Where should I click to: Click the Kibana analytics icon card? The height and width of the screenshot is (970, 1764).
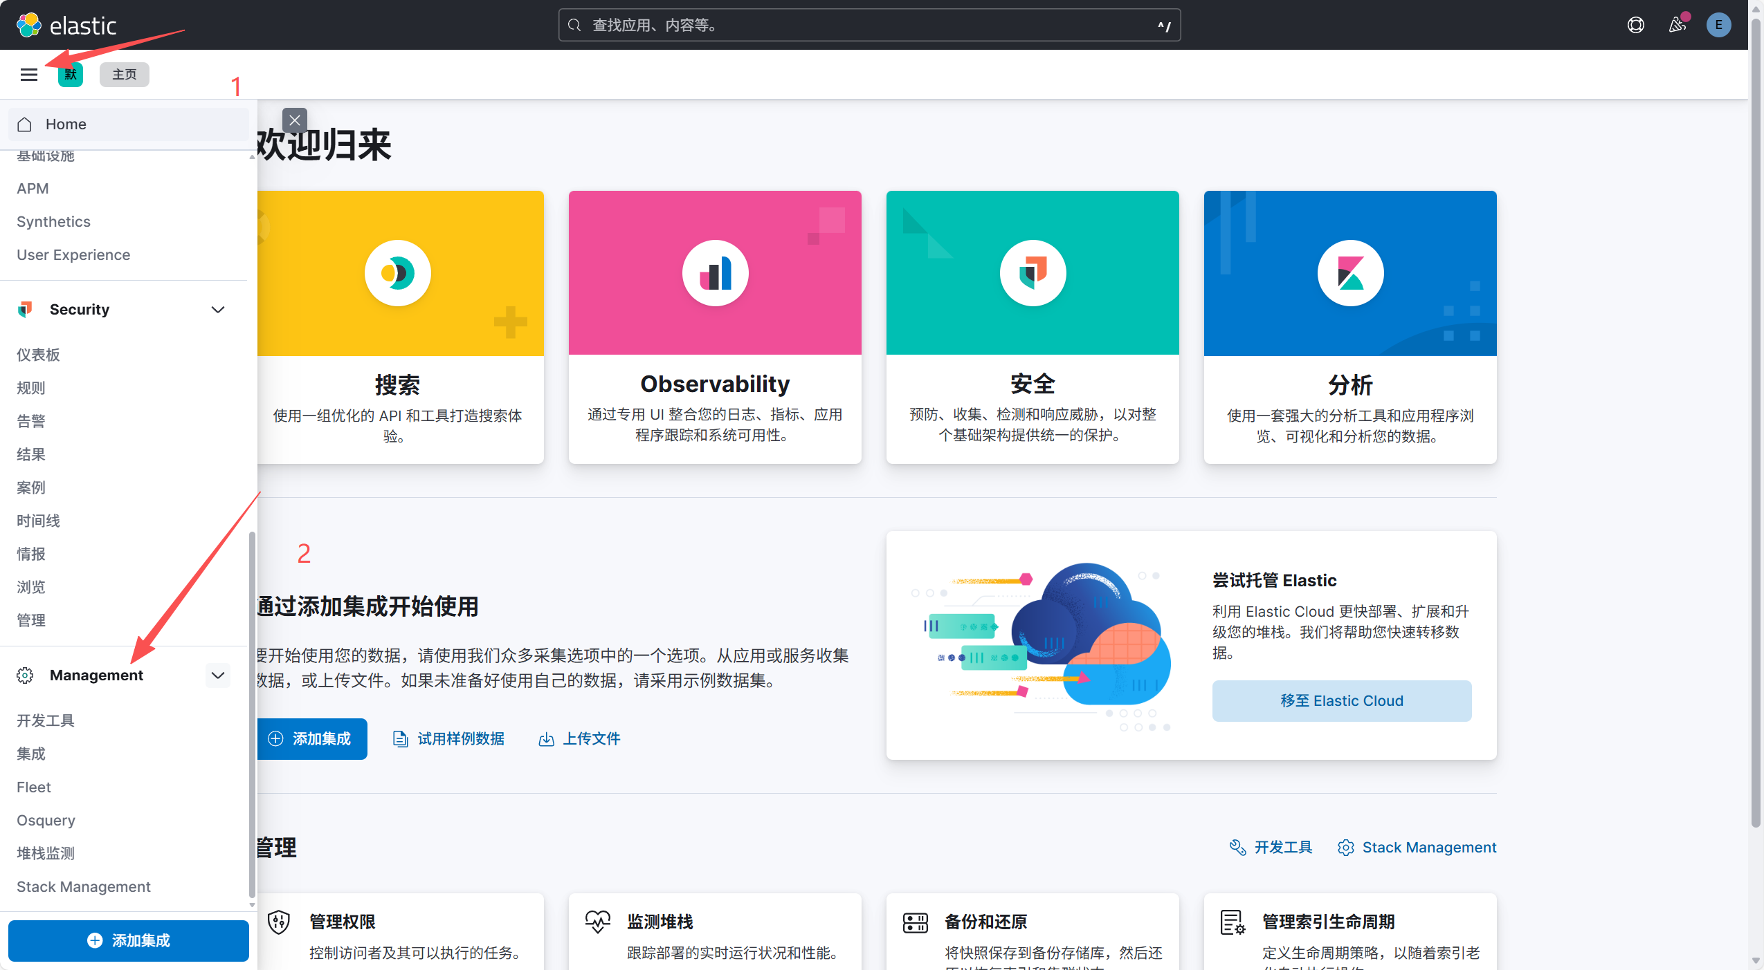point(1350,273)
